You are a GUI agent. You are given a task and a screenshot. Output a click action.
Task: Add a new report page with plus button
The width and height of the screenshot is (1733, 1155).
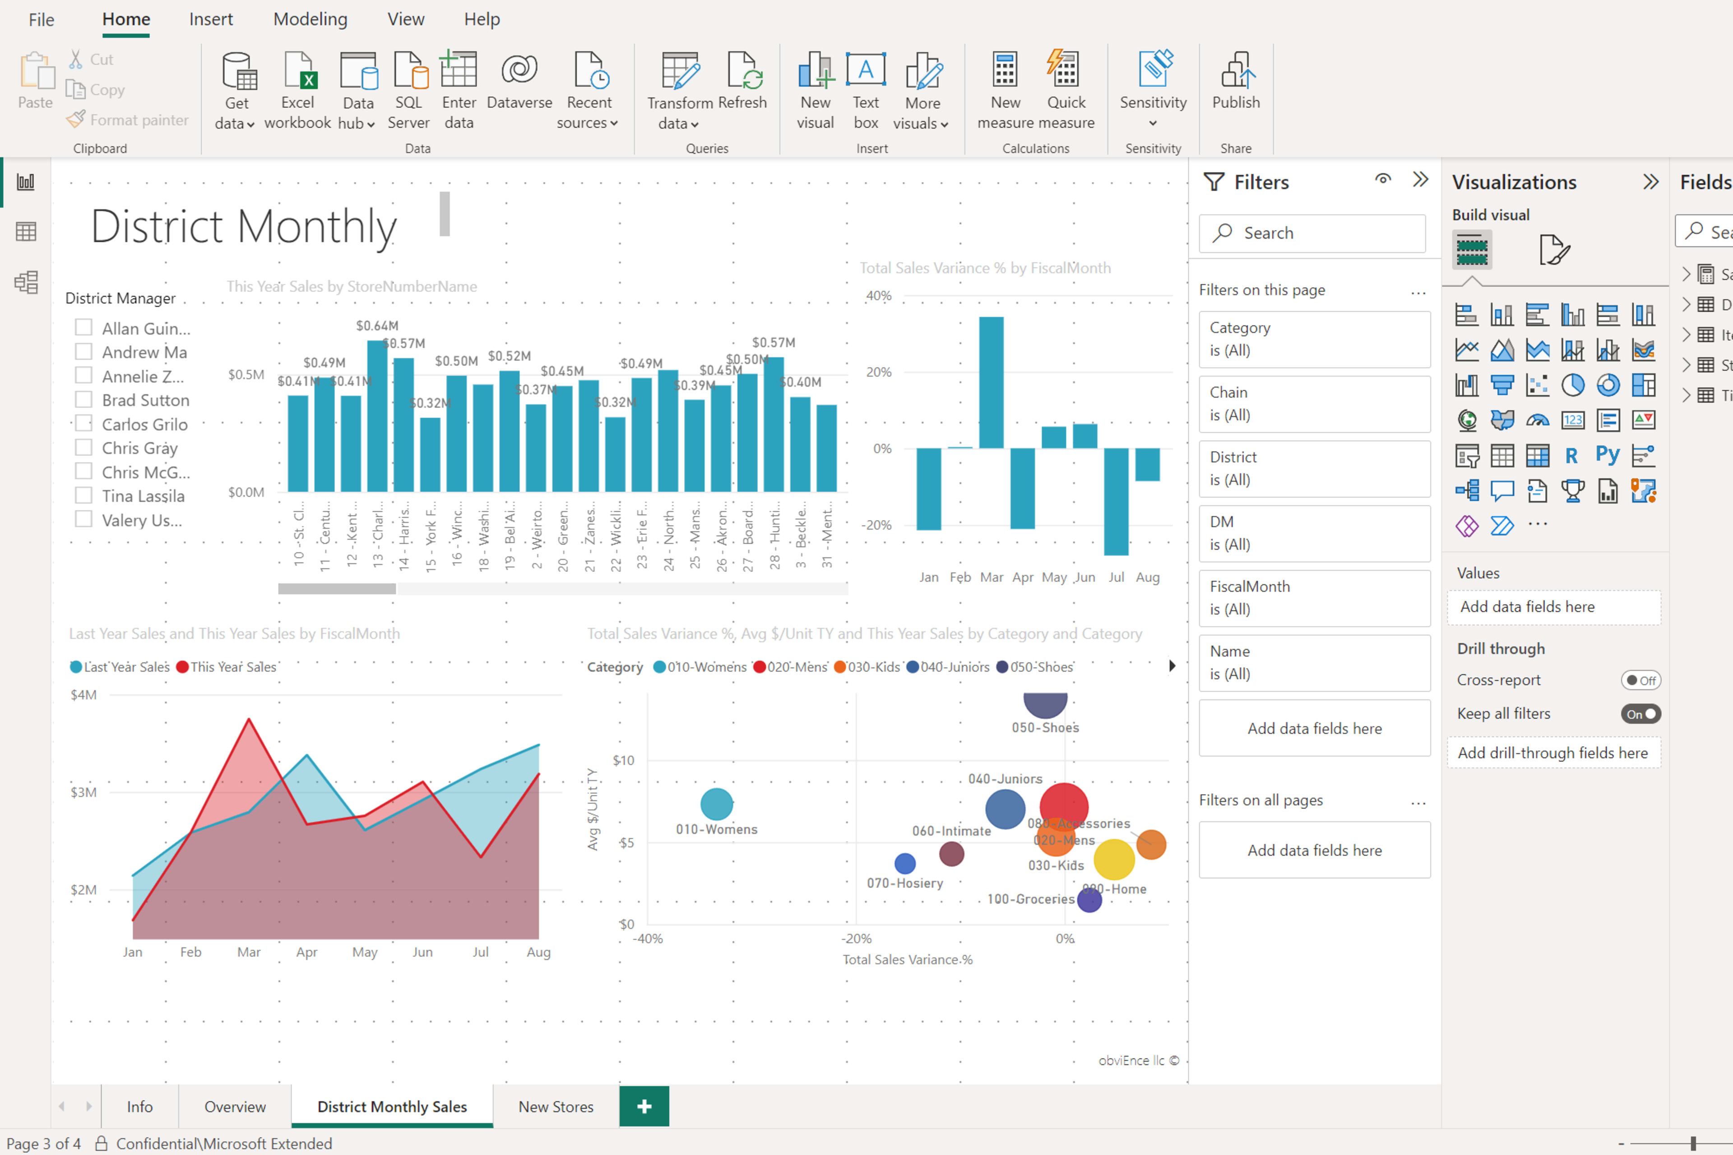pos(644,1106)
